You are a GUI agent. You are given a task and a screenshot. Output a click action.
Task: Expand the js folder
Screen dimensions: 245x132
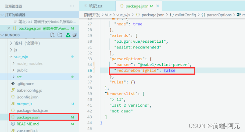(11, 50)
